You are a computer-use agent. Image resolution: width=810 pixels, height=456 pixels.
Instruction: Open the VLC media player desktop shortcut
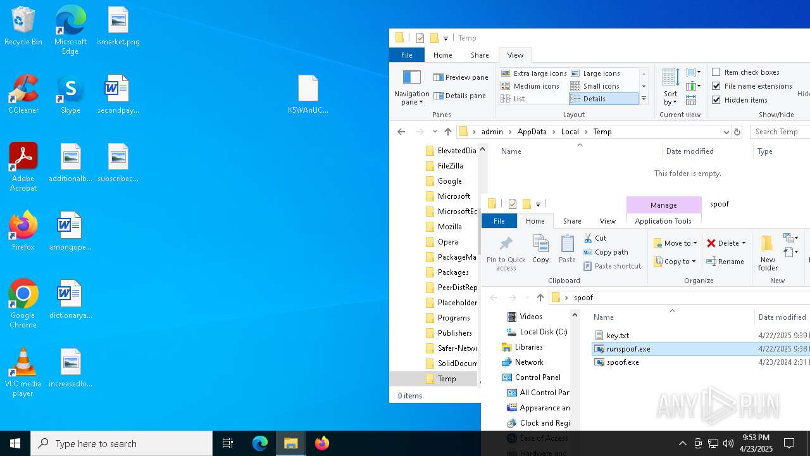coord(23,372)
